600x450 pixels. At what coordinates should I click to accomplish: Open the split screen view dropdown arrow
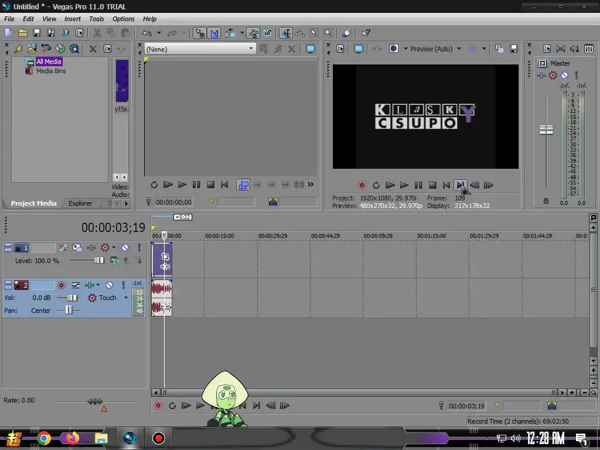405,49
